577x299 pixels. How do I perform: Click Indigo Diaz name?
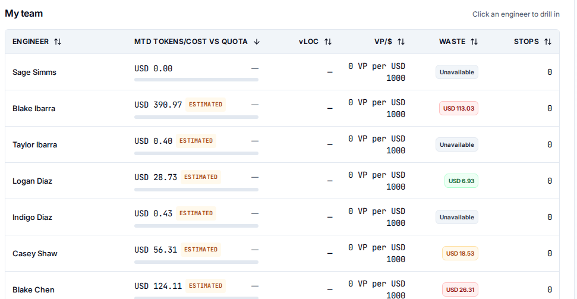click(x=32, y=217)
